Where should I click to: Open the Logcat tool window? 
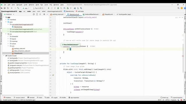54,98
